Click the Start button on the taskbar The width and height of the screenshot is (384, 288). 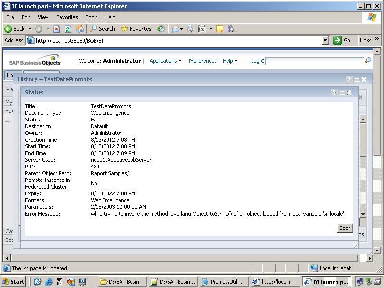pos(14,282)
